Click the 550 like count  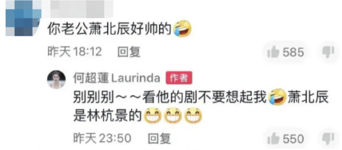tap(293, 138)
